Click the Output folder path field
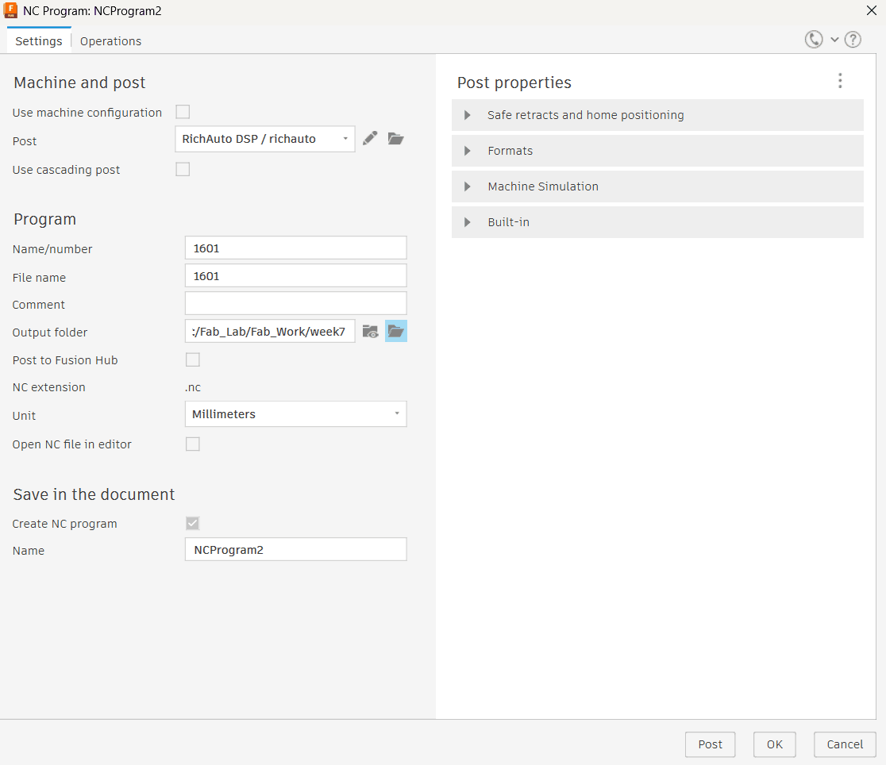Image resolution: width=886 pixels, height=765 pixels. pos(270,331)
